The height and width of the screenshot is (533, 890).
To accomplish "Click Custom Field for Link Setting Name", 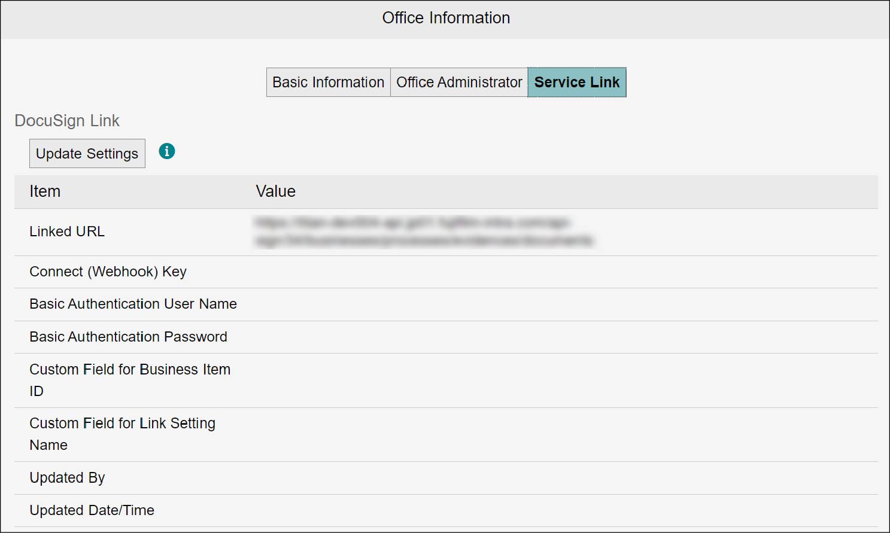I will coord(122,434).
